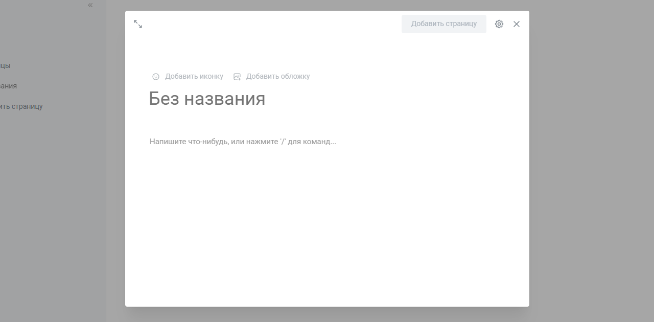Click sidebar link ending in "ить страницу"

[x=21, y=106]
